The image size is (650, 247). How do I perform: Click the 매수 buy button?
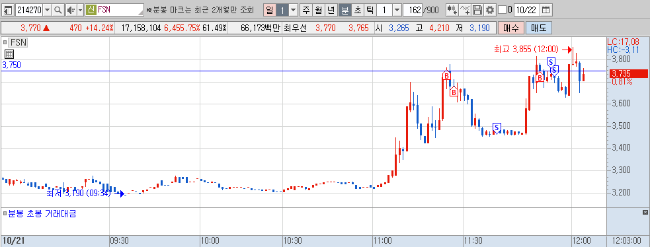click(510, 28)
